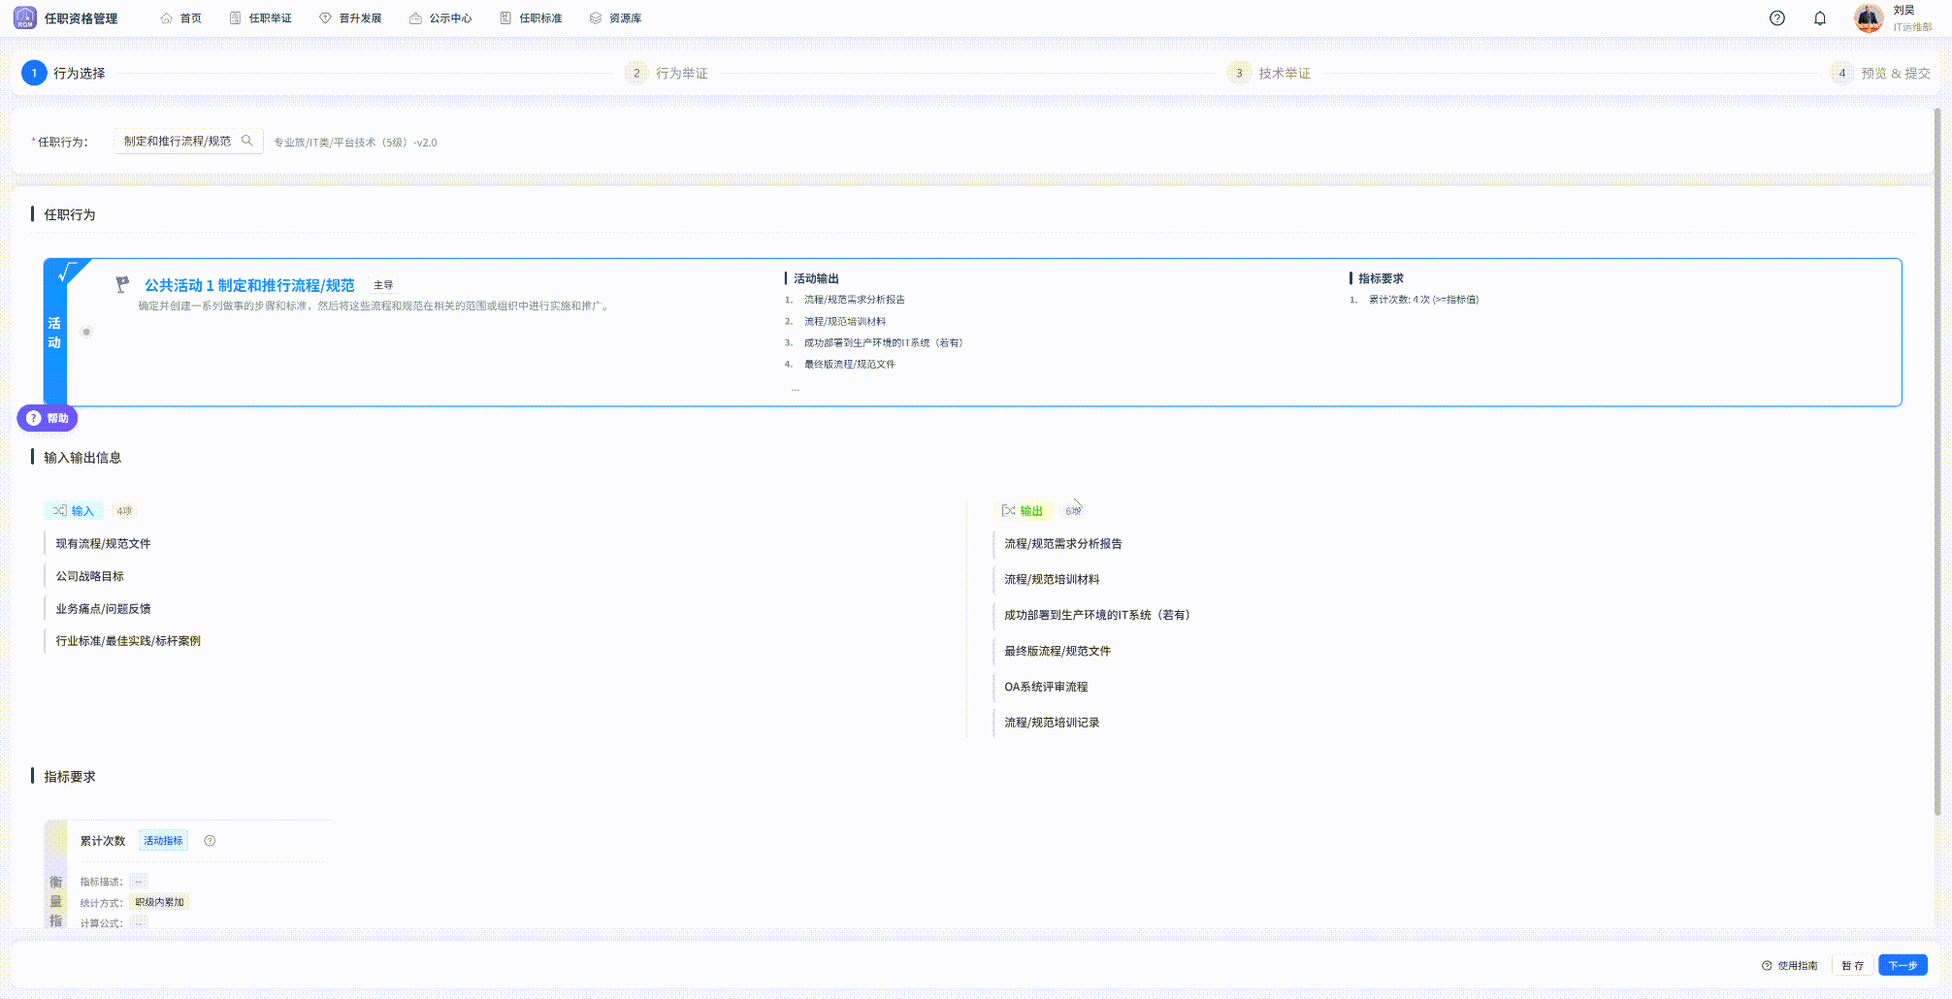Click the search magnifier in 任职行为 field
1952x999 pixels.
click(x=247, y=141)
